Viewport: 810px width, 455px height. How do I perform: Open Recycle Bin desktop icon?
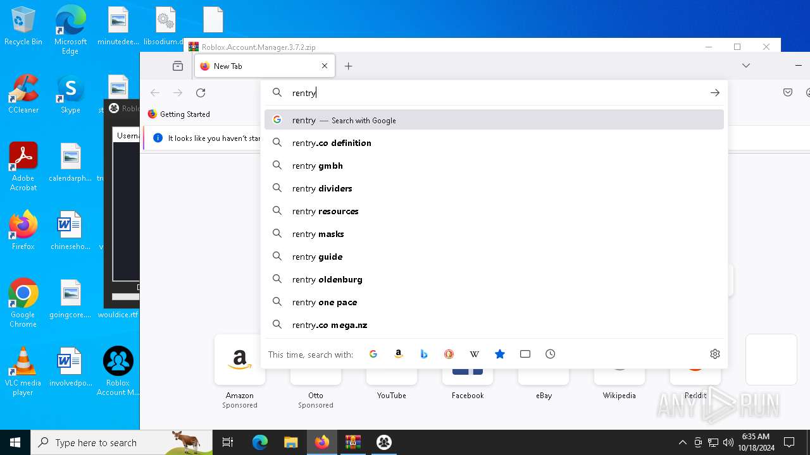pos(23,27)
